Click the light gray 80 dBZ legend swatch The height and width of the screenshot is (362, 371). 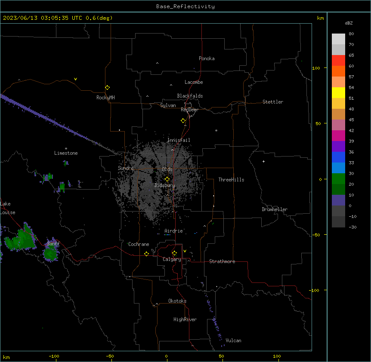338,39
